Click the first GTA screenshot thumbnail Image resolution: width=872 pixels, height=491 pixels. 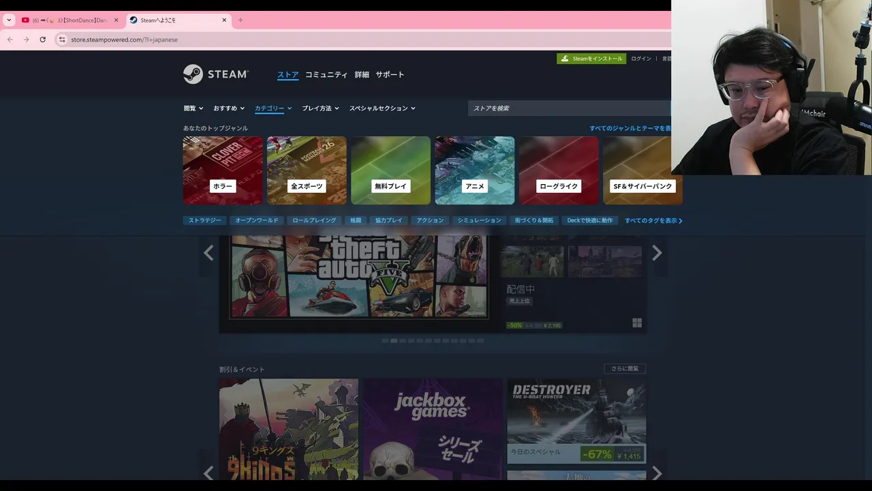tap(532, 262)
